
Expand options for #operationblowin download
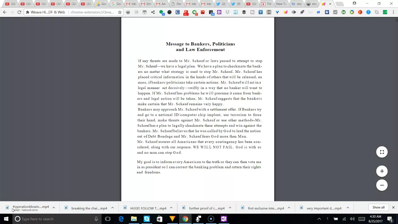53,208
